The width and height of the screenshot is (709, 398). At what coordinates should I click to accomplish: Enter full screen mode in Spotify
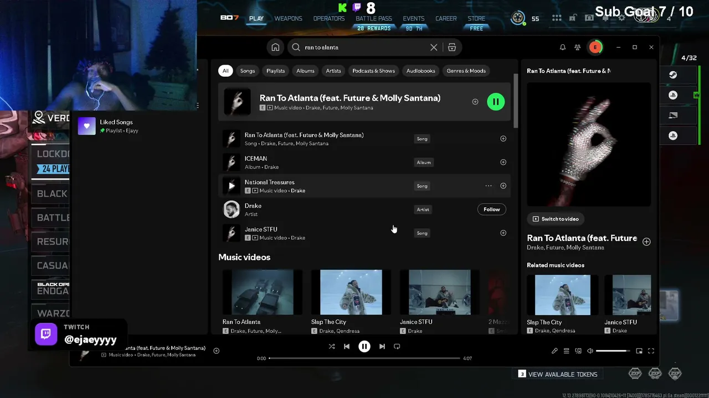click(x=651, y=351)
